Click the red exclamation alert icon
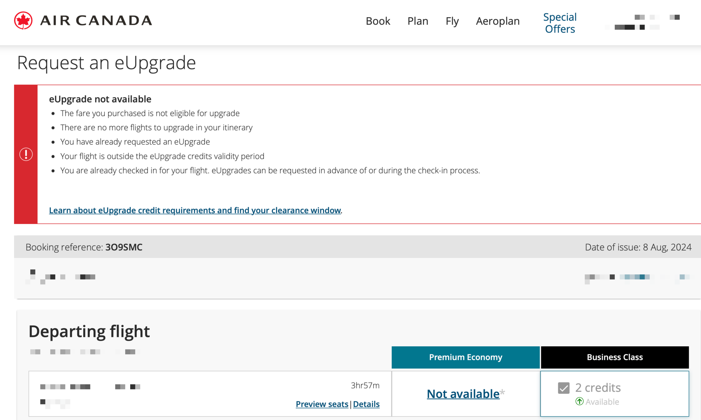 pos(26,154)
